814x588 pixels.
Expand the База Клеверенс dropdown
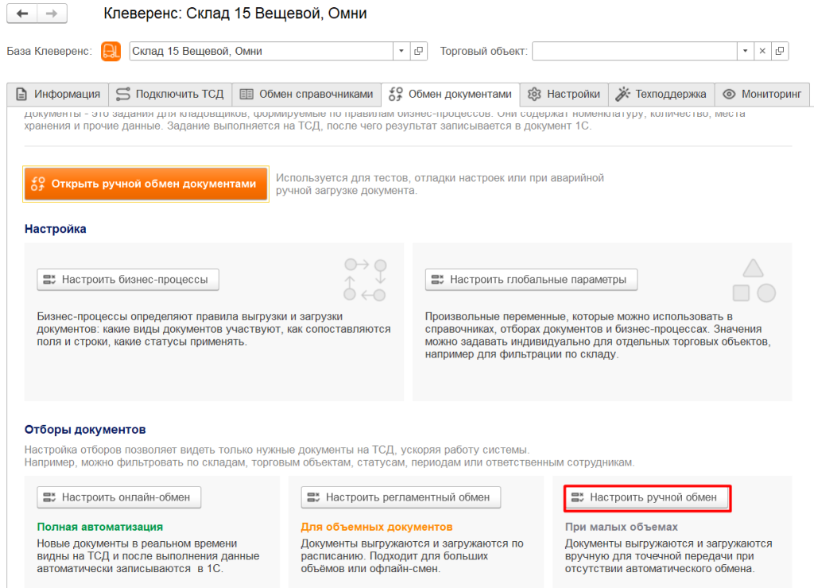[x=403, y=51]
